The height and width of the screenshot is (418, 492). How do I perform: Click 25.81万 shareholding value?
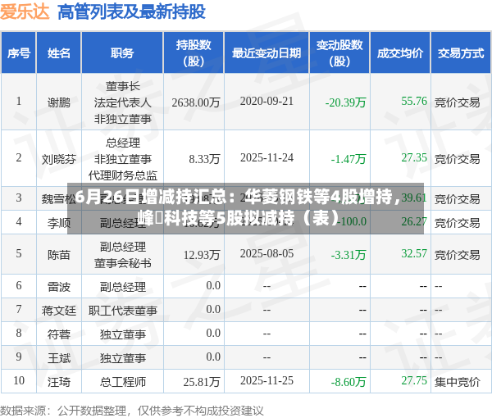point(202,382)
